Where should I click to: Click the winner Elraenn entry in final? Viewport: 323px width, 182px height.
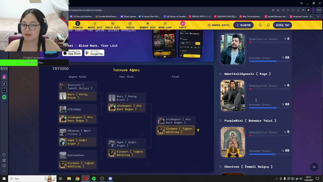click(176, 130)
